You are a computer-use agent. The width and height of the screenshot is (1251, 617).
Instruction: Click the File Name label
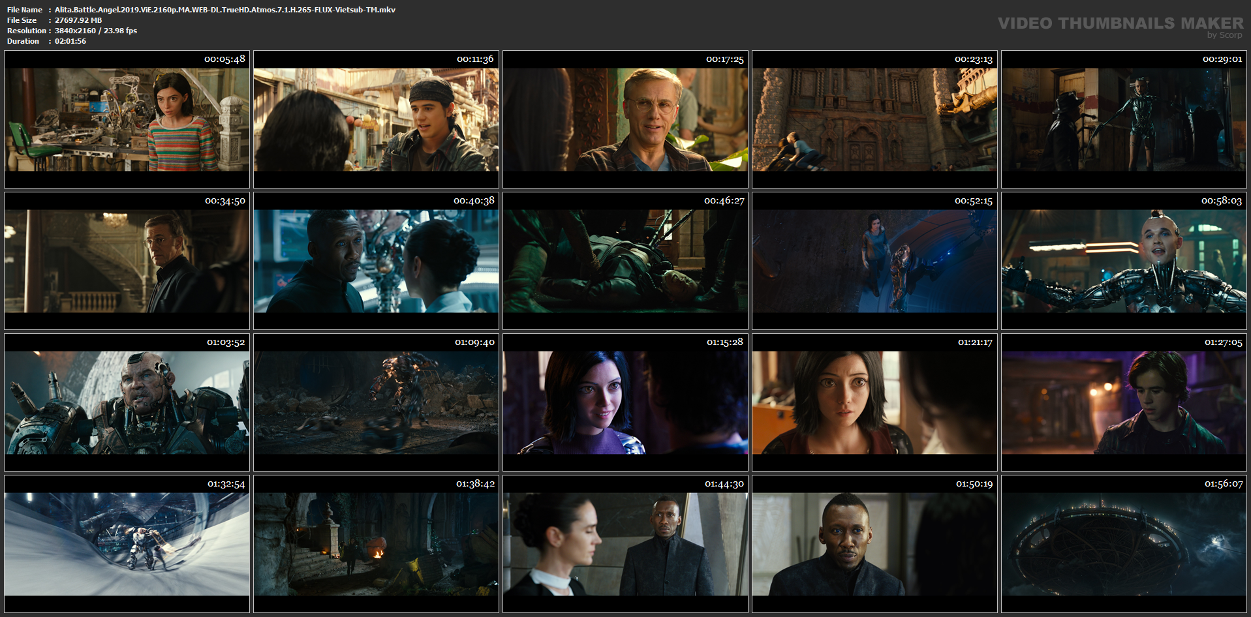pyautogui.click(x=25, y=10)
